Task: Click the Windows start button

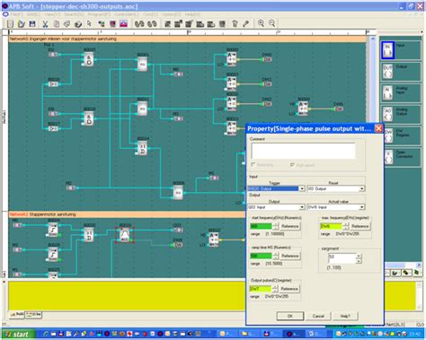Action: pos(19,334)
